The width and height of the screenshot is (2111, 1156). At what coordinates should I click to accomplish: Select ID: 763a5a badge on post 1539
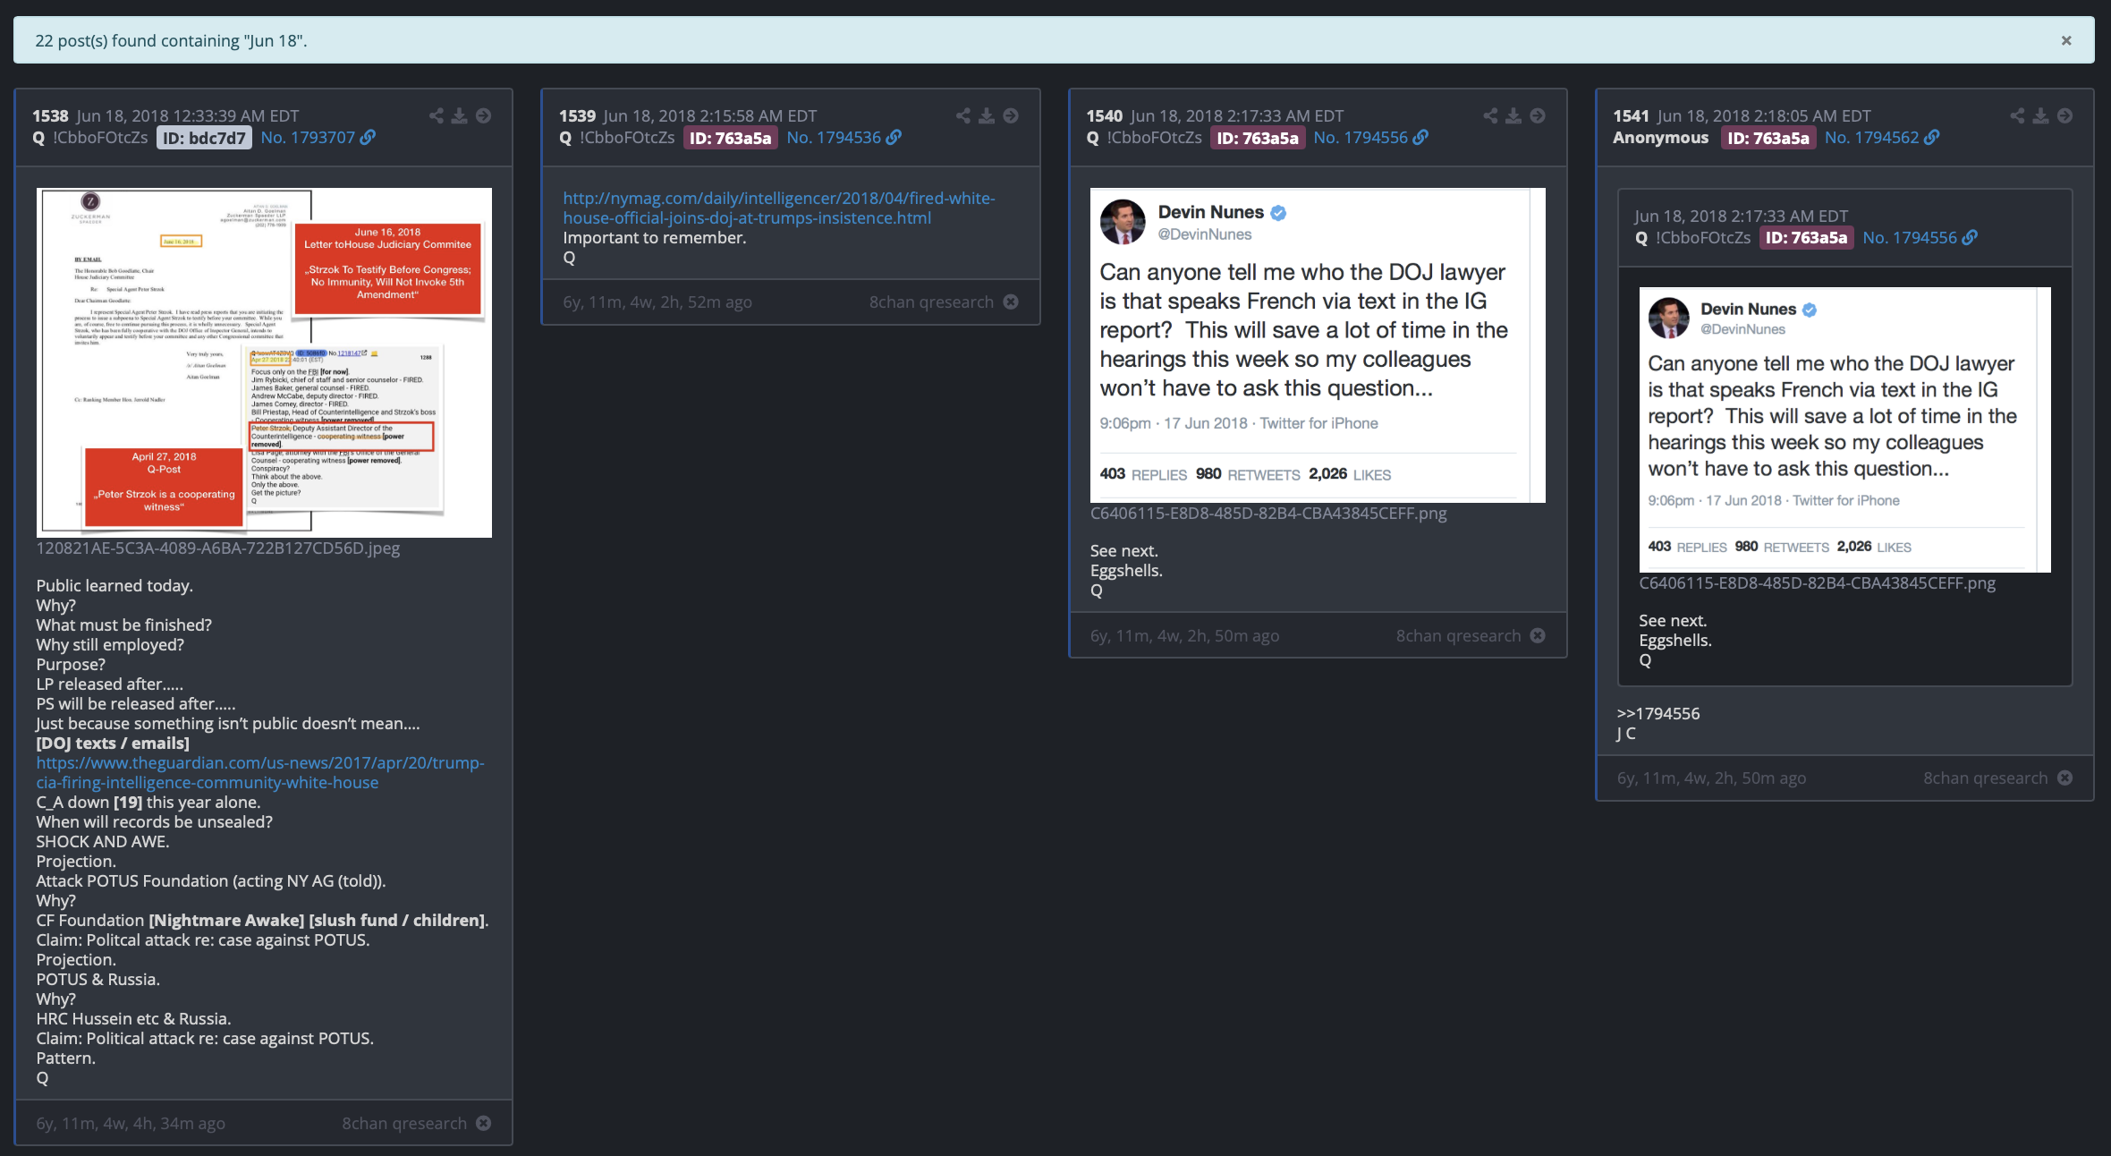pyautogui.click(x=731, y=138)
